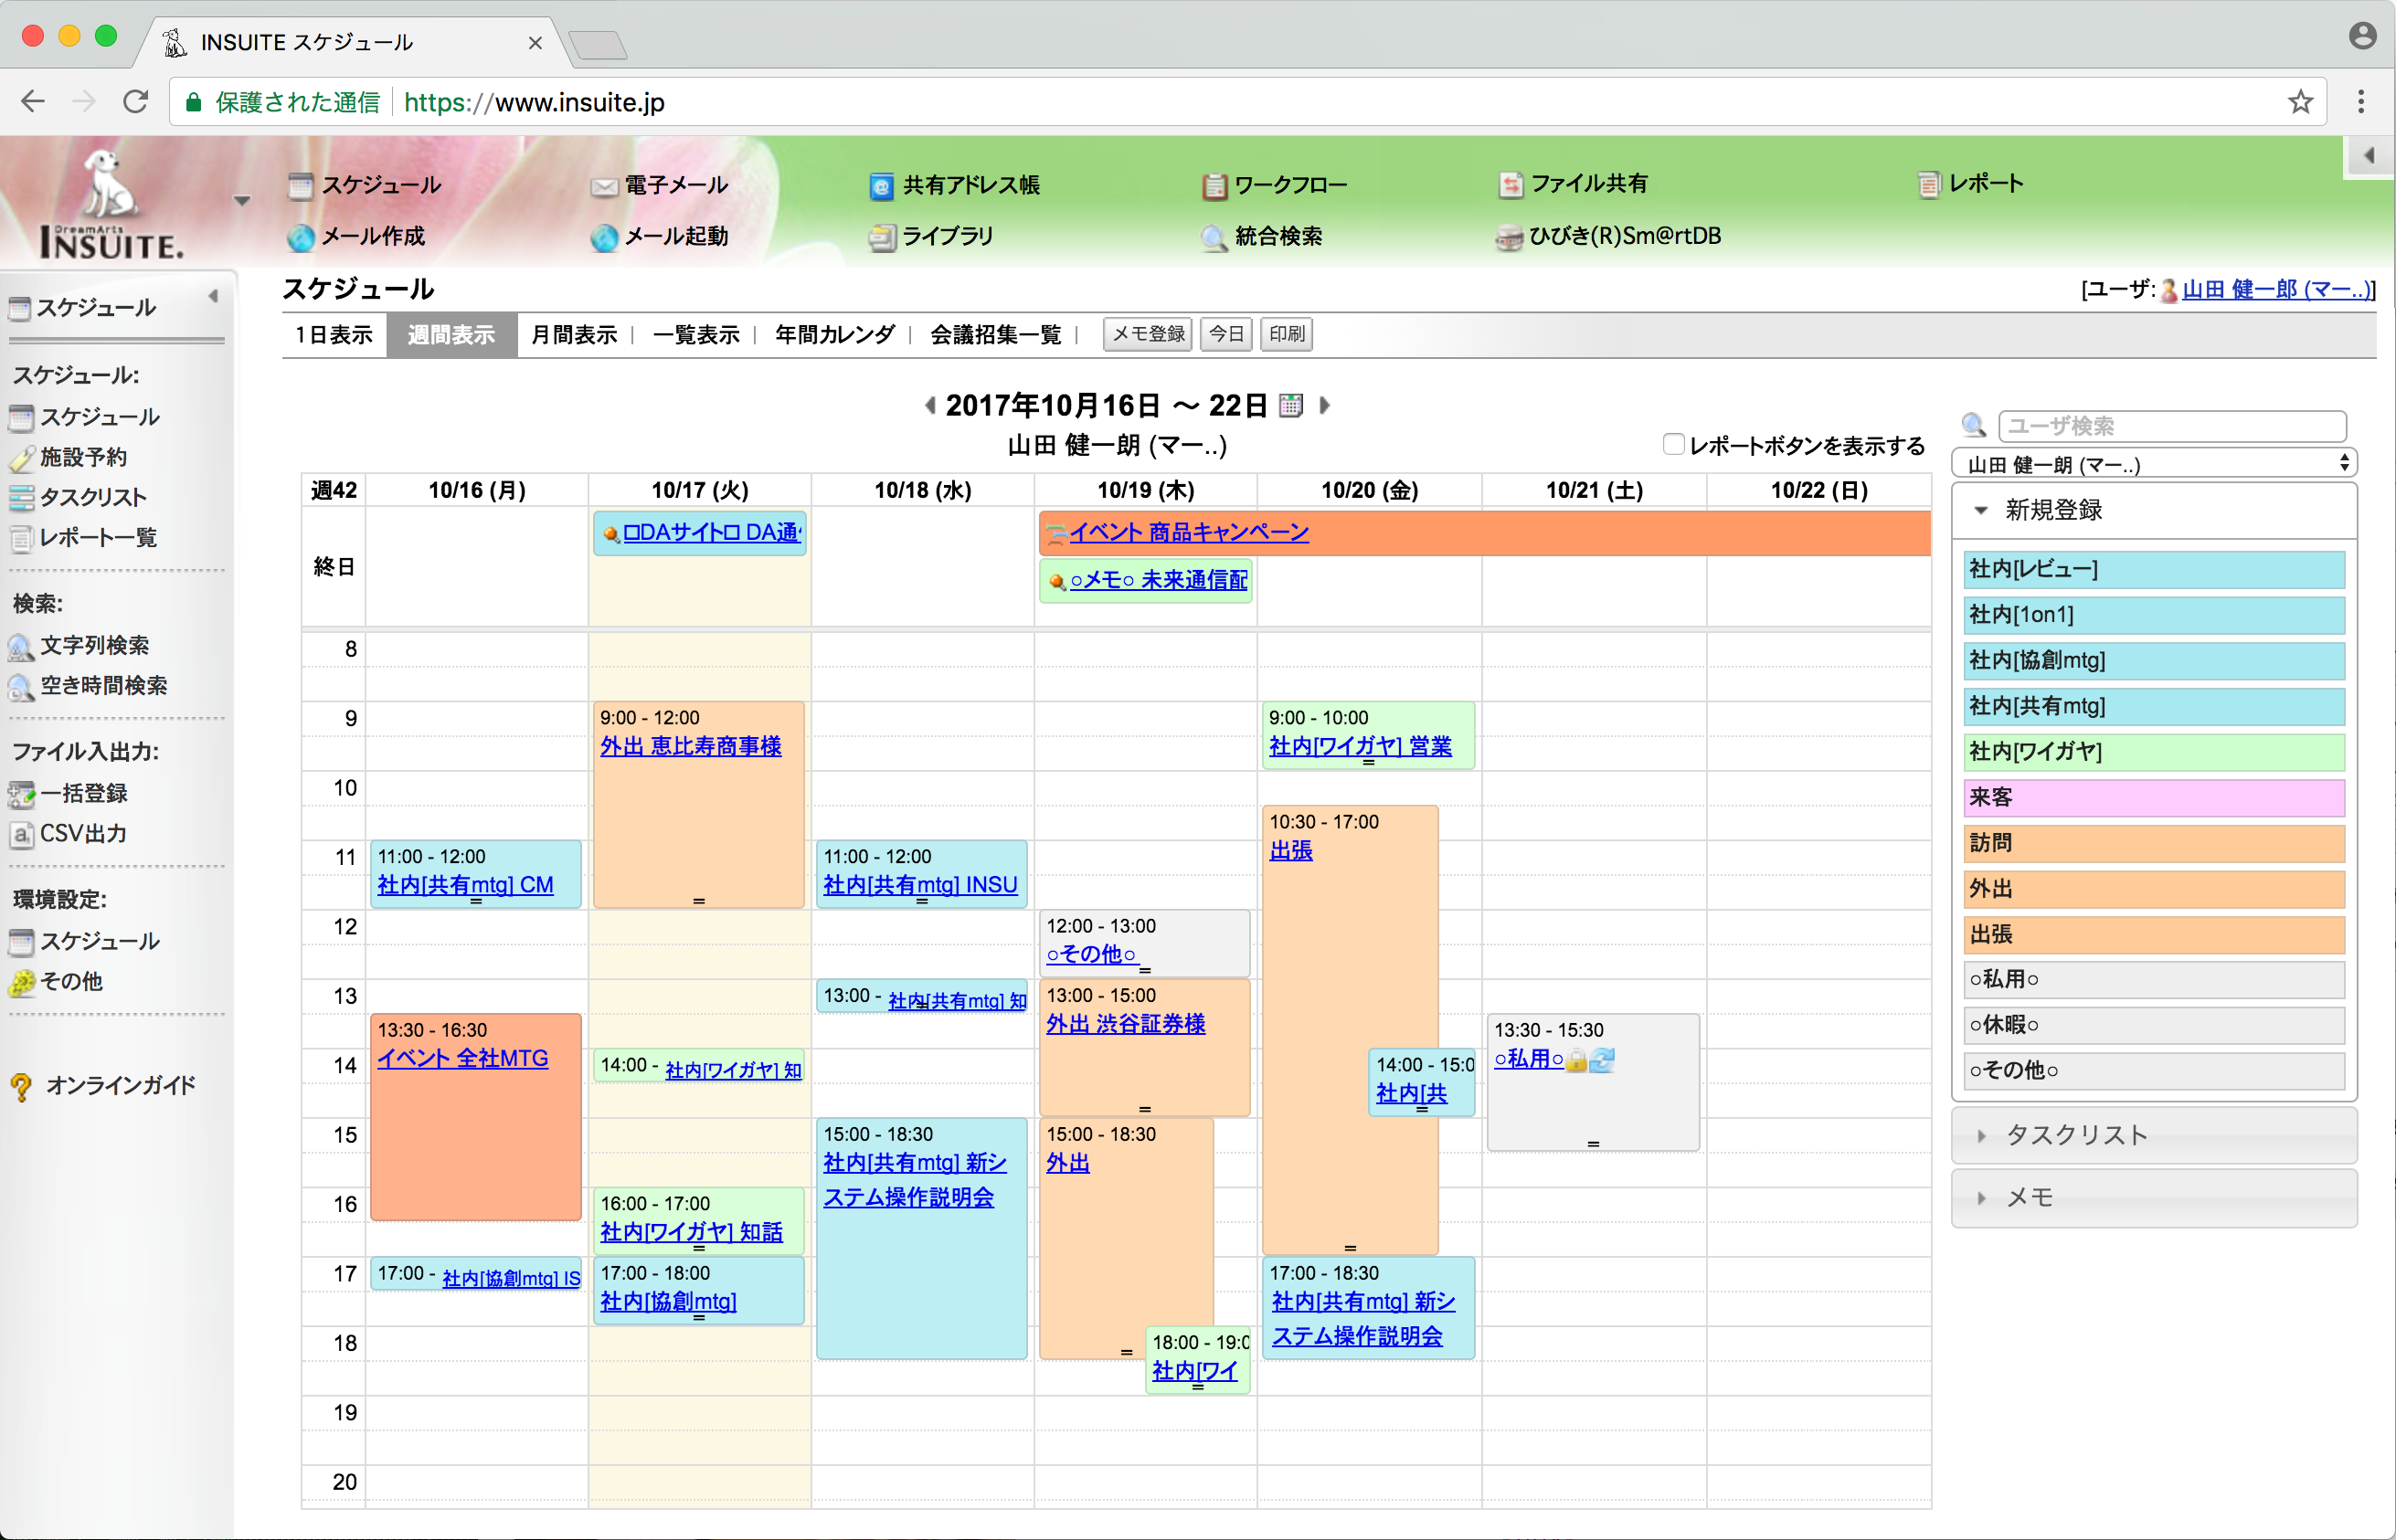Select the 週間表示 tab
This screenshot has height=1540, width=2396.
click(451, 335)
